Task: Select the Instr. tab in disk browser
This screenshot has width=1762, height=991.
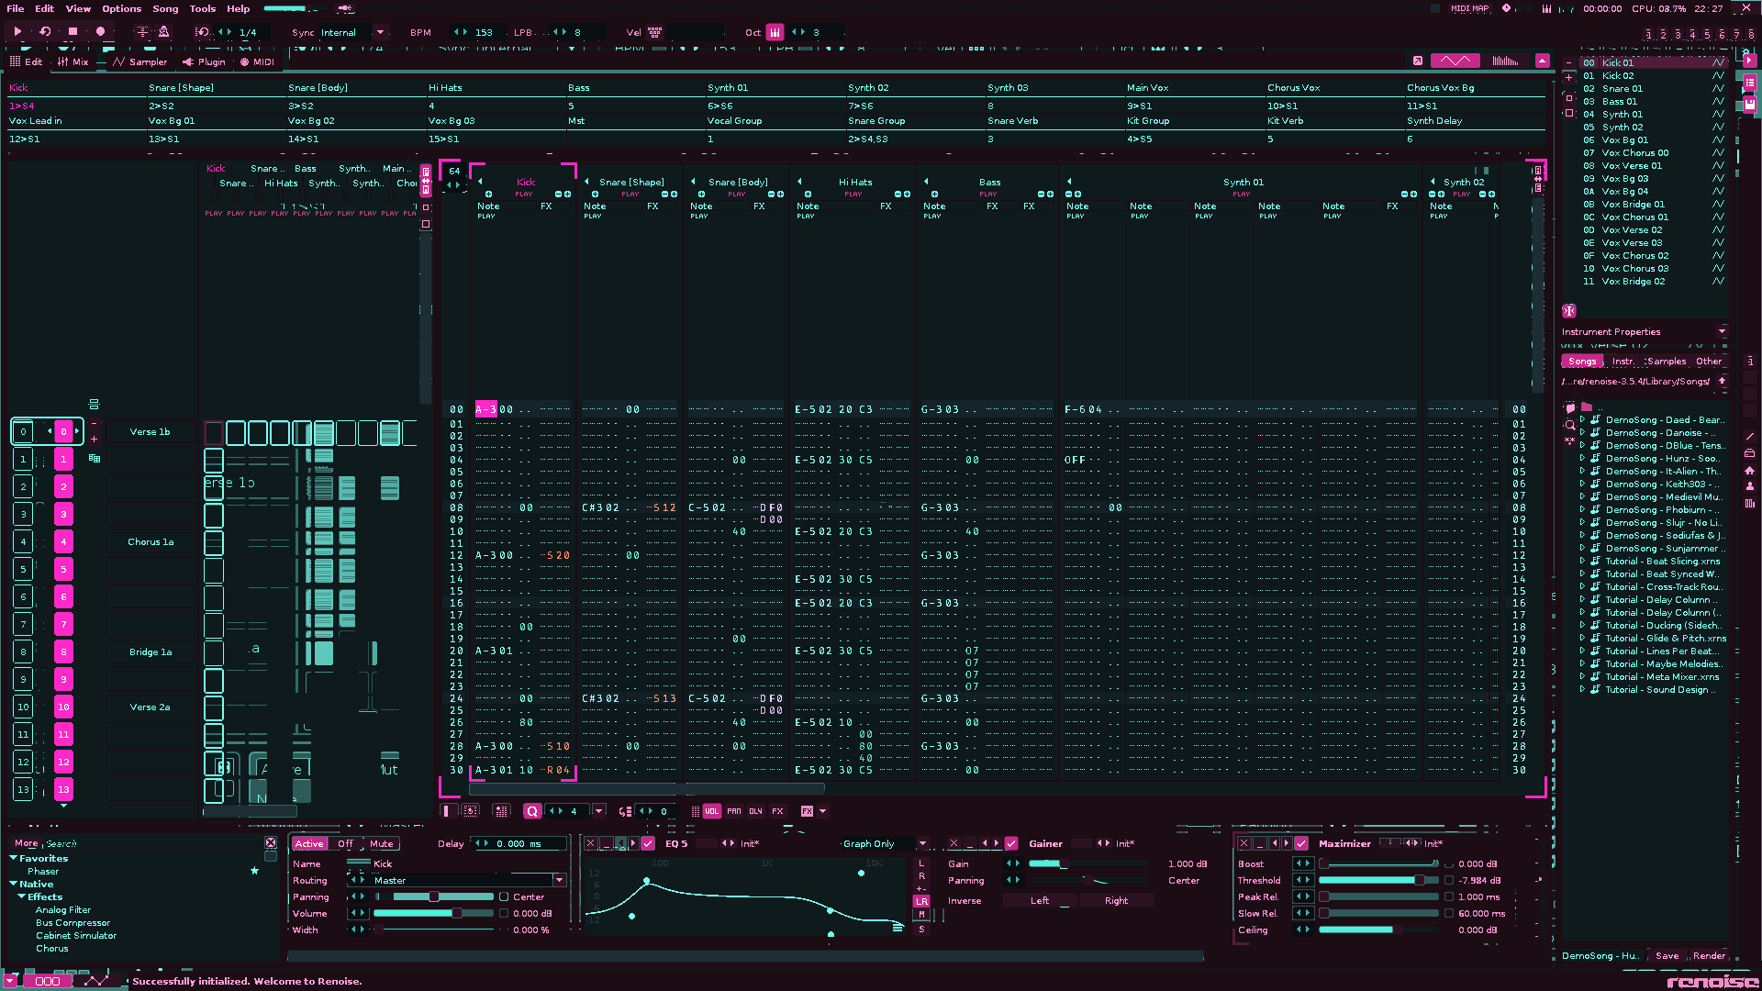Action: click(1623, 361)
